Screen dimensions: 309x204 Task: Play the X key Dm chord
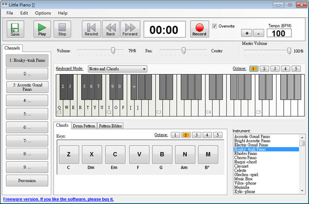click(x=92, y=155)
